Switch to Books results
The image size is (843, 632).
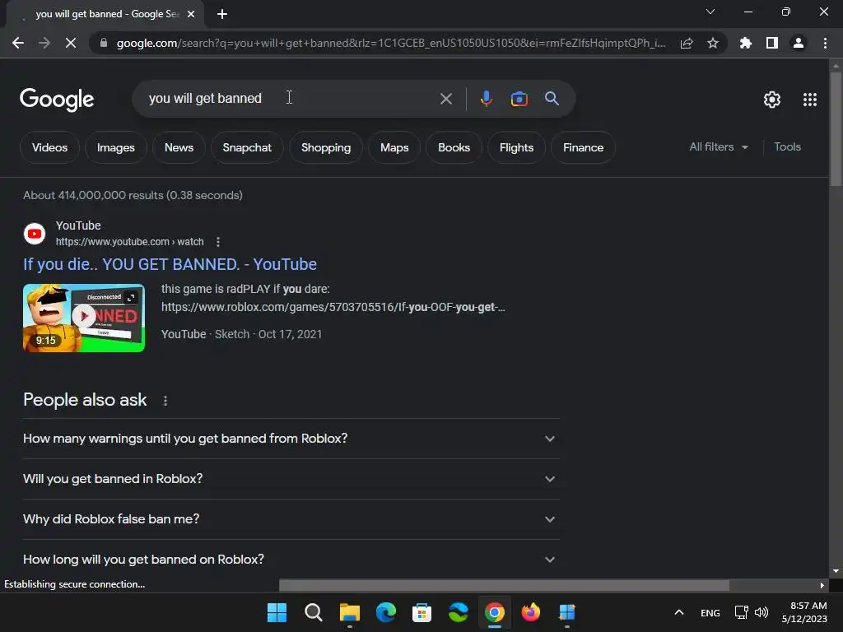[454, 147]
